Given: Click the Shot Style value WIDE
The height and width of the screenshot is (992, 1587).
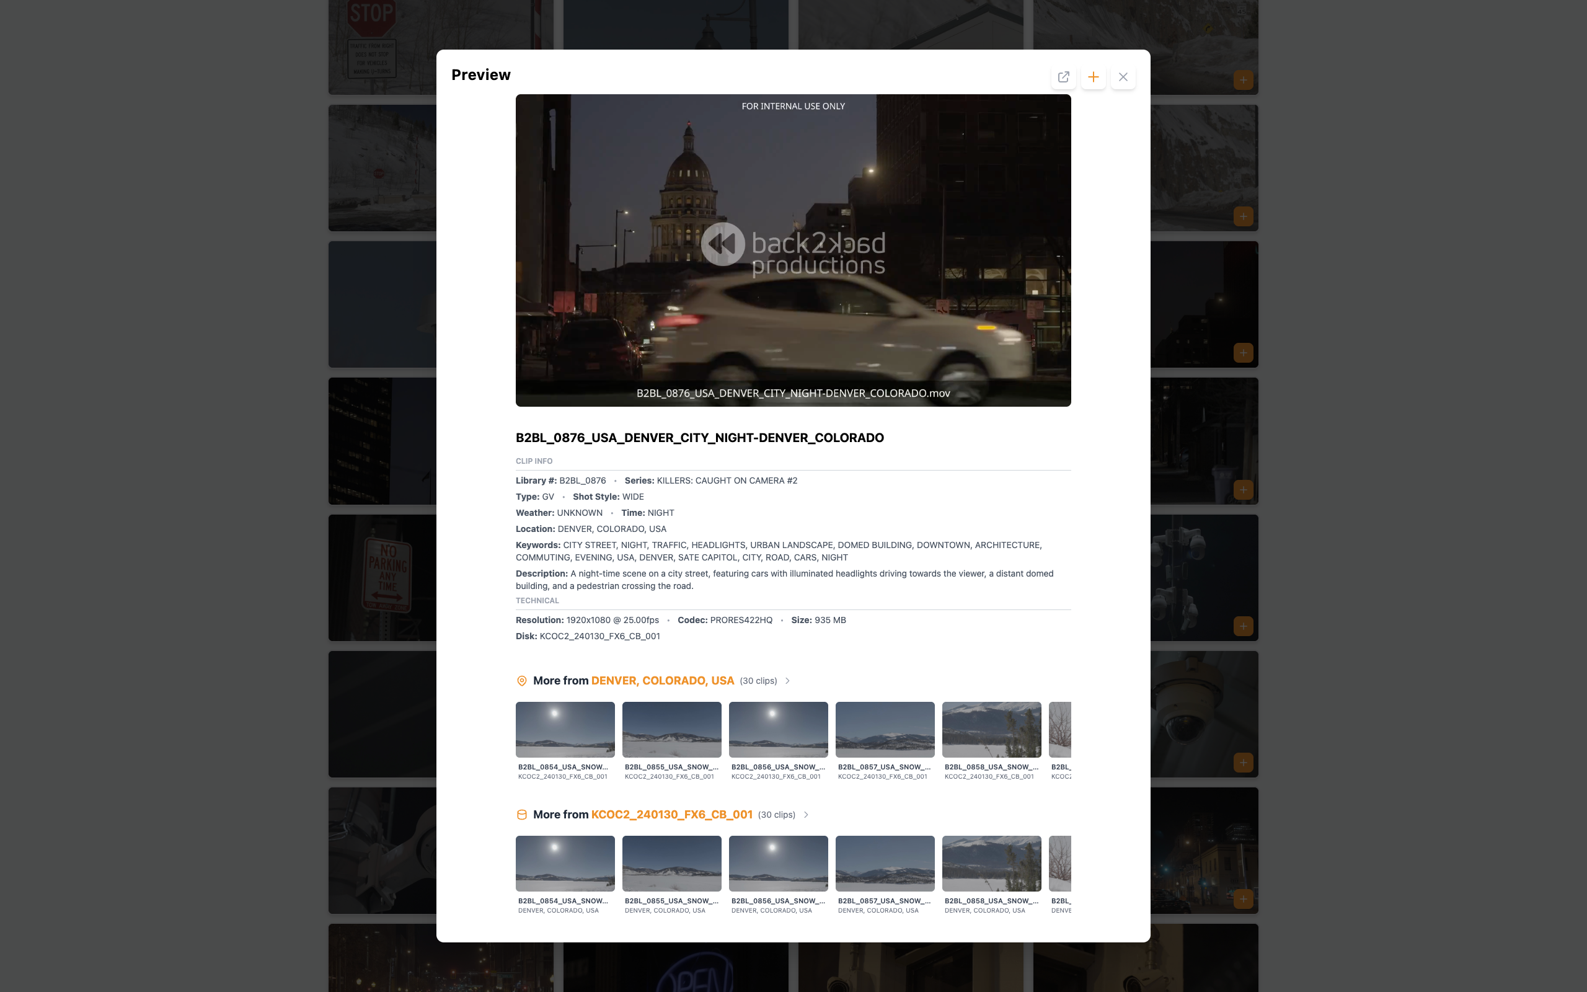Looking at the screenshot, I should [x=633, y=497].
